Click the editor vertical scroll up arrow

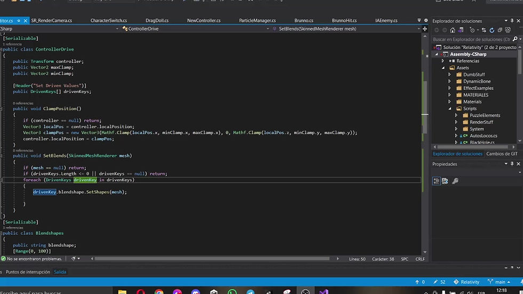tap(425, 36)
